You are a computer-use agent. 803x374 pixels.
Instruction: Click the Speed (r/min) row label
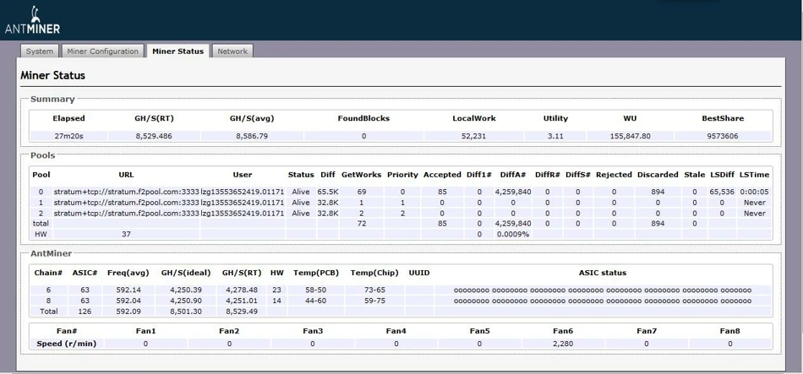point(66,344)
